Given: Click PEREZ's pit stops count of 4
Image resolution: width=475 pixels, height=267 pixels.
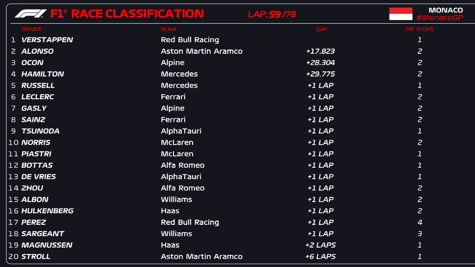Looking at the screenshot, I should [420, 222].
